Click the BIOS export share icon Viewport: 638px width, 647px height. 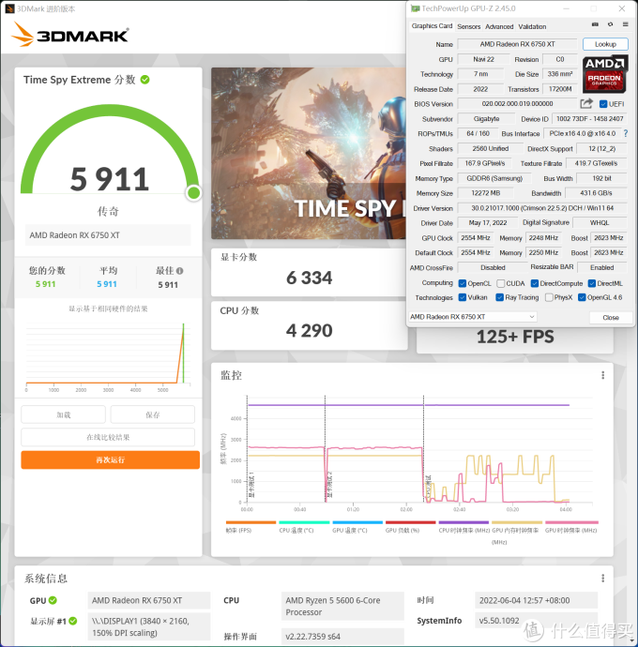(x=586, y=104)
